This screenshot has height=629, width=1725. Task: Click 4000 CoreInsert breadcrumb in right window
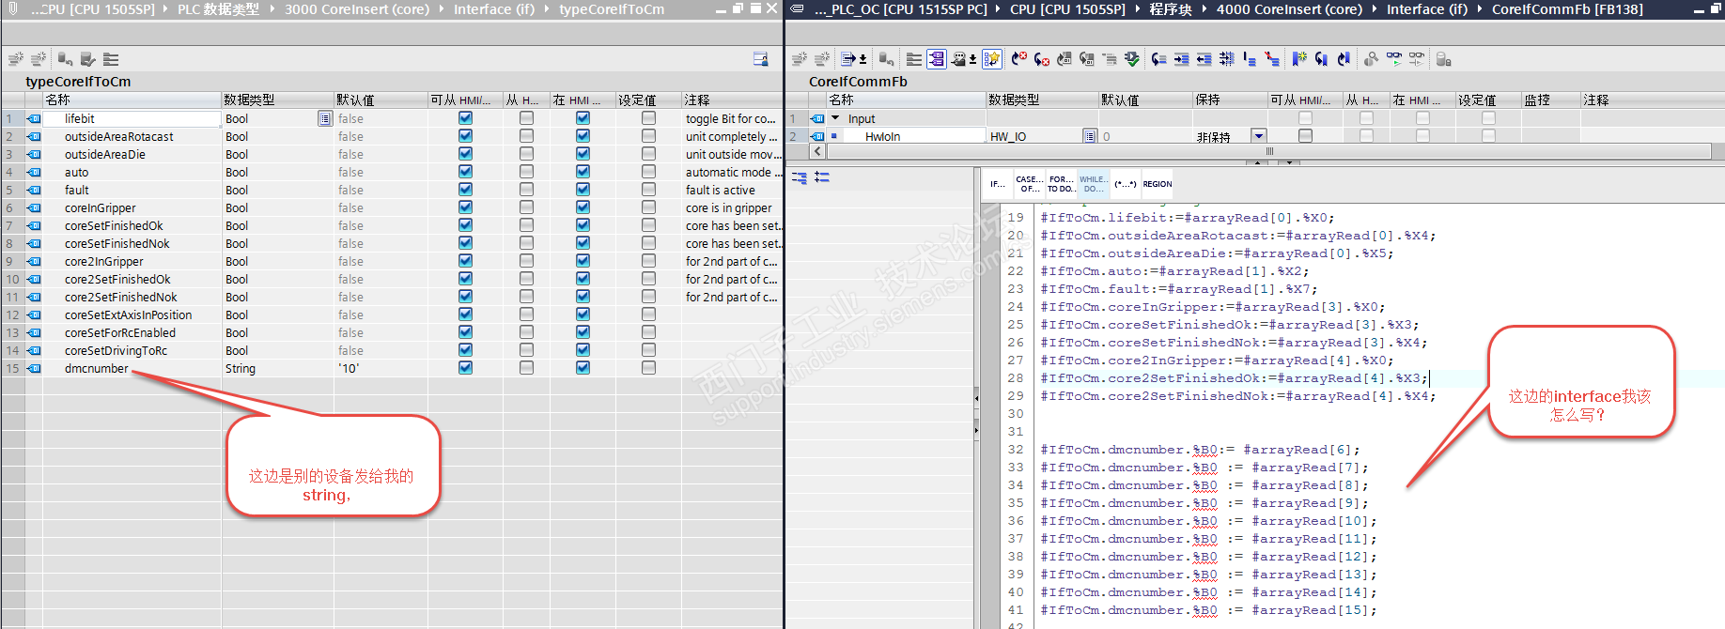[1289, 8]
